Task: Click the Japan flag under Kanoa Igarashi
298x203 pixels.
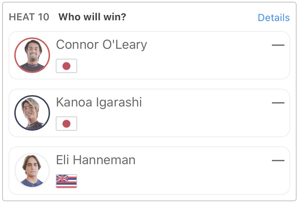Action: point(66,124)
